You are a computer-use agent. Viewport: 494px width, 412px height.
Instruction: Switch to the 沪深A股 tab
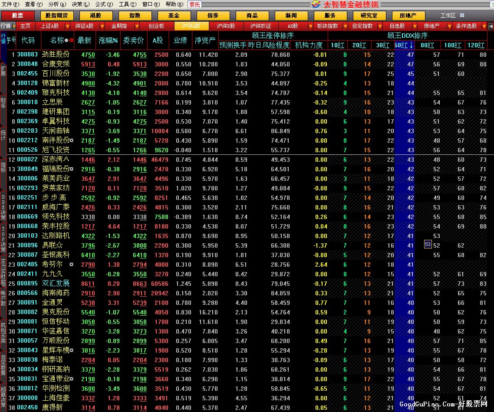click(x=191, y=26)
